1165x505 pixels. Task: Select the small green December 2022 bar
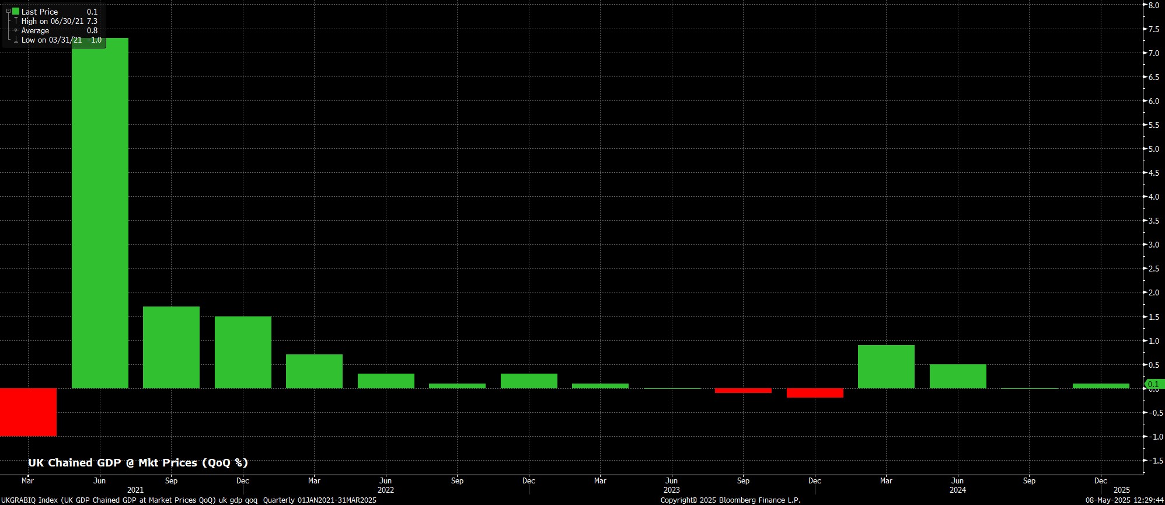529,381
